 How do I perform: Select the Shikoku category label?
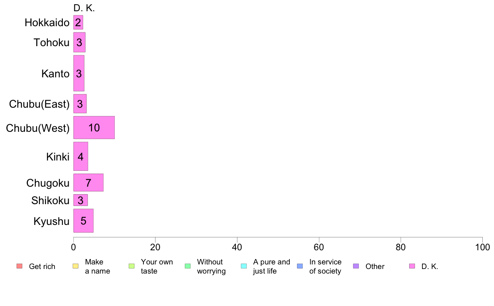coord(50,200)
